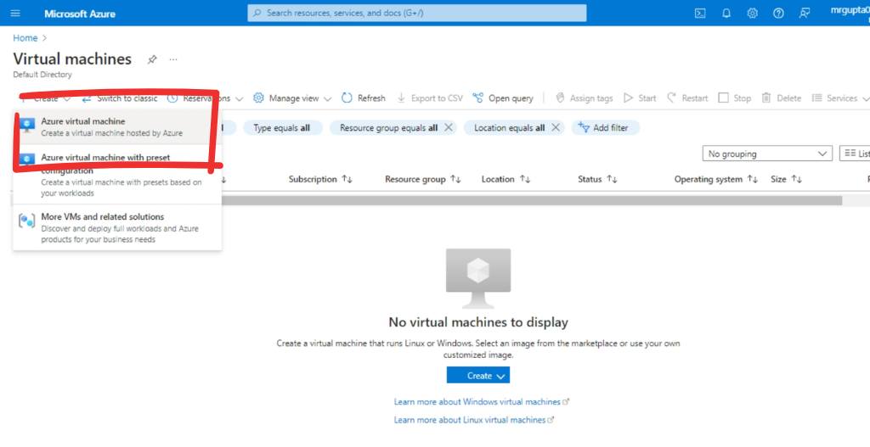Image resolution: width=870 pixels, height=447 pixels.
Task: Click the feedback icon in header
Action: tap(804, 13)
